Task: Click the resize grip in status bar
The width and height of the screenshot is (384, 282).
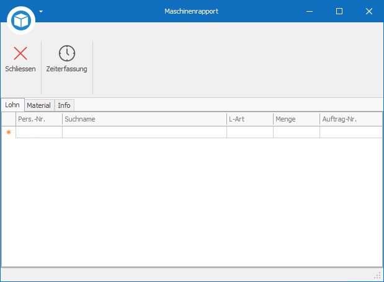Action: [x=377, y=275]
